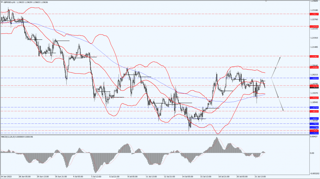The height and width of the screenshot is (179, 320).
Task: Select the blue 1.18207 price level tag
Action: point(314,118)
